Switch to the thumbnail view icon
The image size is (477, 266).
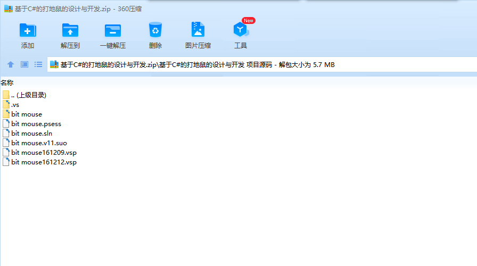click(x=24, y=64)
